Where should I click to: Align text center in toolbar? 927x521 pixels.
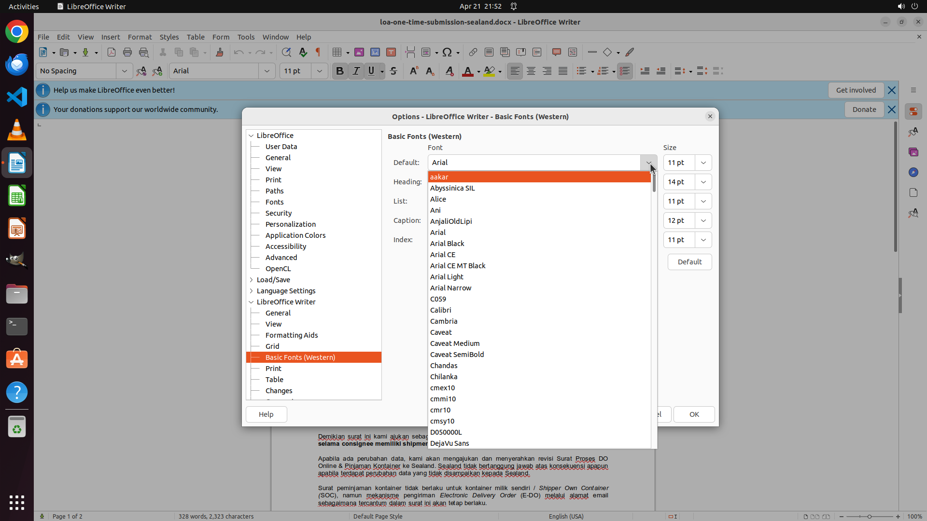point(531,71)
